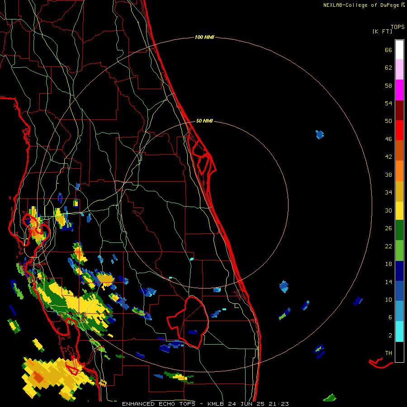This screenshot has height=407, width=407.
Task: Pick the black TH swatch at bar bottom
Action: [x=399, y=352]
